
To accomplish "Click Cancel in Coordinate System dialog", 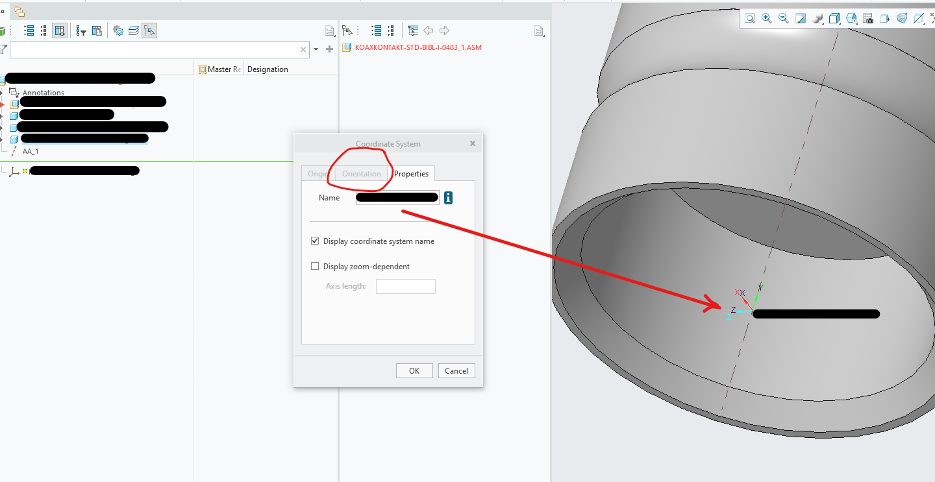I will click(x=456, y=371).
